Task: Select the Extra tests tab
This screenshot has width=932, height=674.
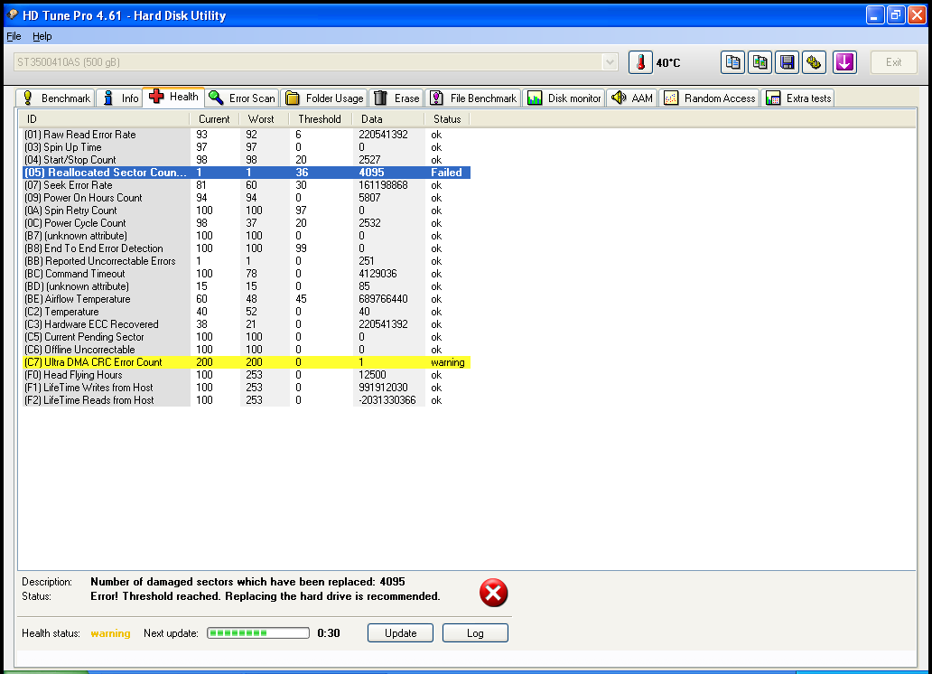Action: click(798, 98)
